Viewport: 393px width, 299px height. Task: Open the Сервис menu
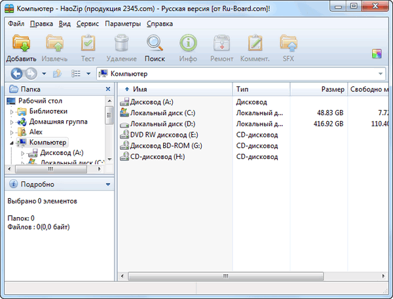click(88, 24)
